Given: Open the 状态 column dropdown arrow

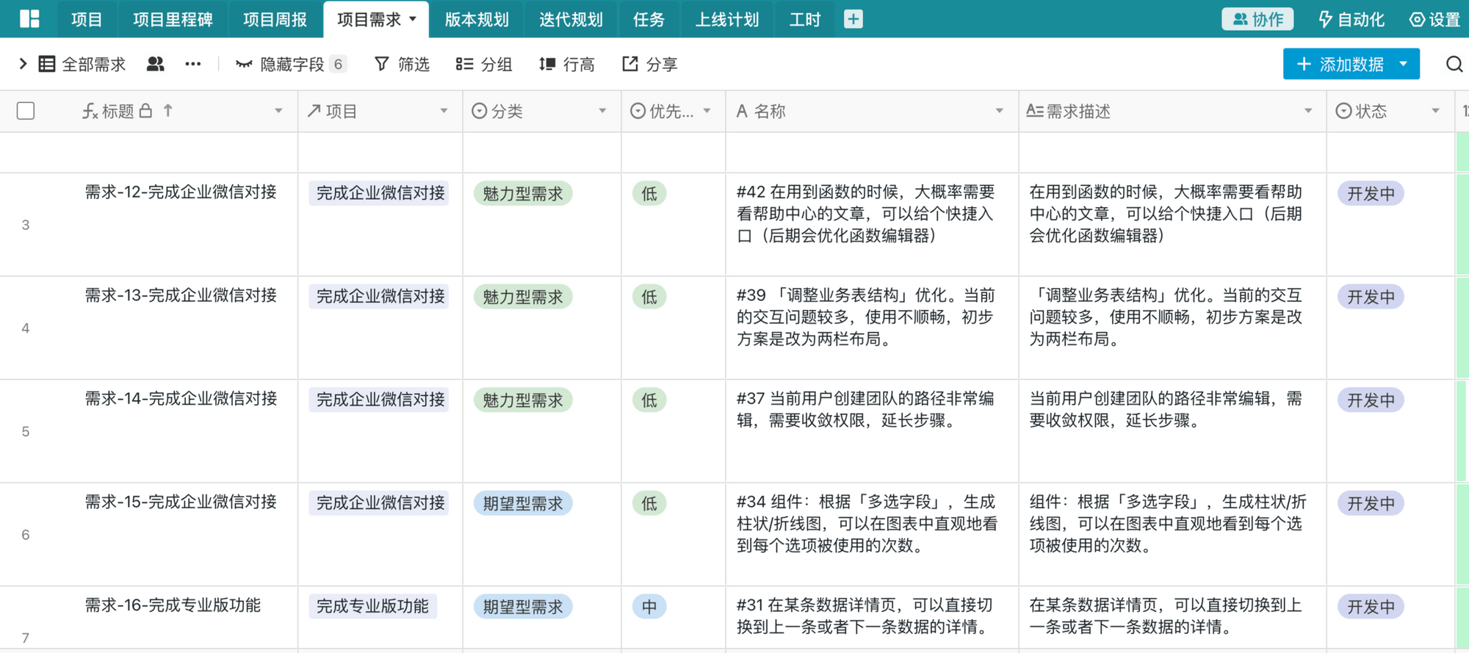Looking at the screenshot, I should point(1435,111).
